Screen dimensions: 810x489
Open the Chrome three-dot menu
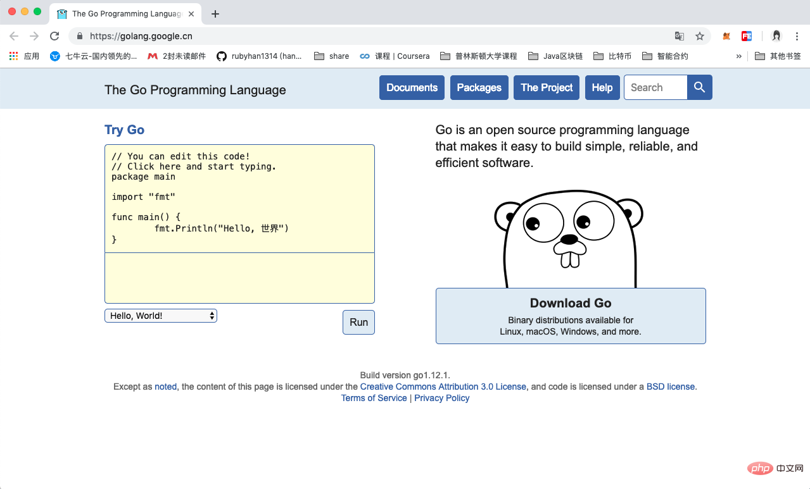click(x=797, y=36)
